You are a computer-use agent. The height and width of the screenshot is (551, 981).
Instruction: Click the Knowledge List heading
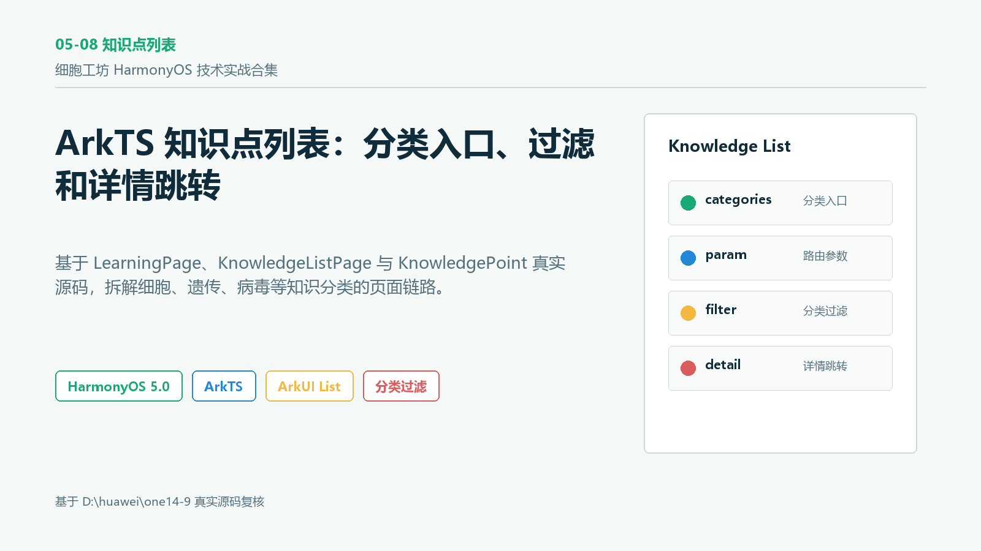click(x=730, y=146)
